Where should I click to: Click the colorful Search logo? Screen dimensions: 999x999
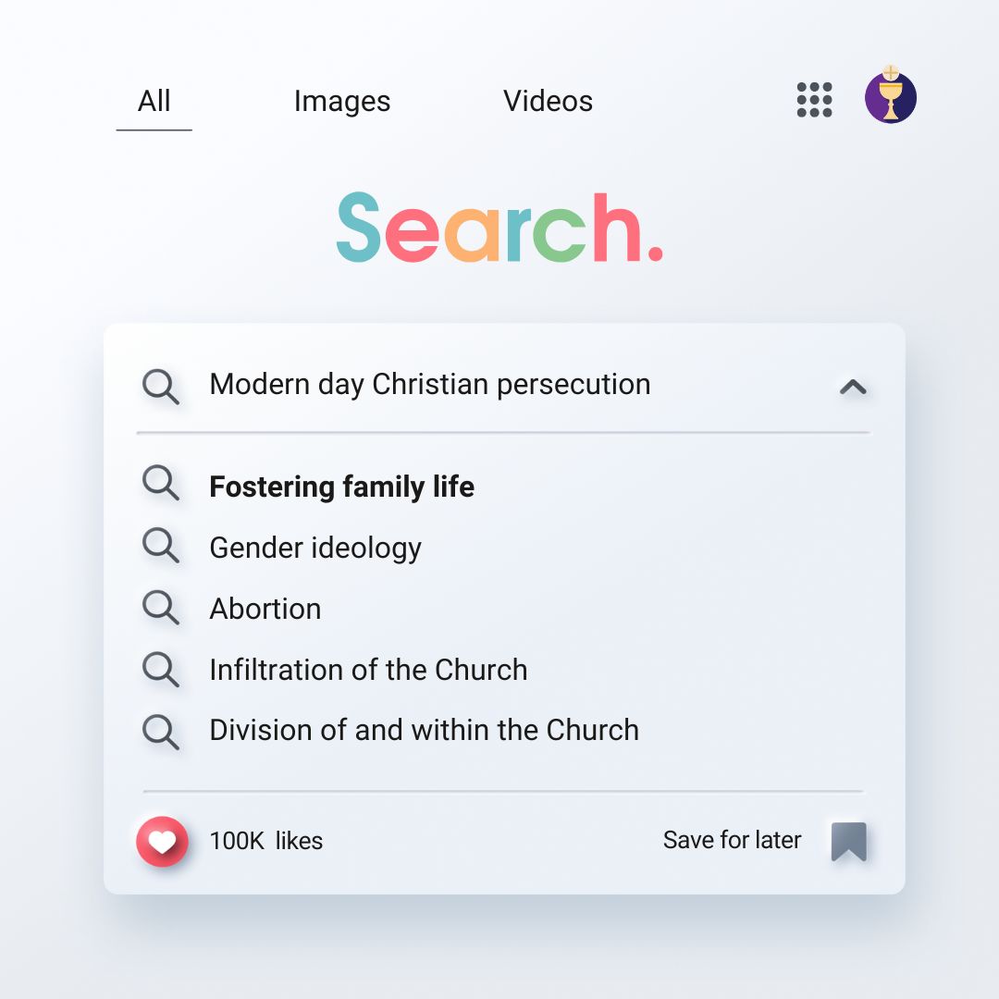pos(499,228)
